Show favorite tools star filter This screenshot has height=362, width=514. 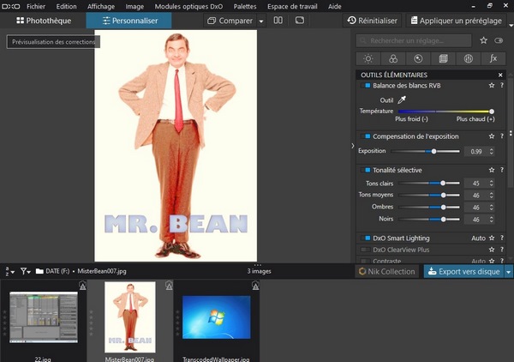tap(483, 40)
